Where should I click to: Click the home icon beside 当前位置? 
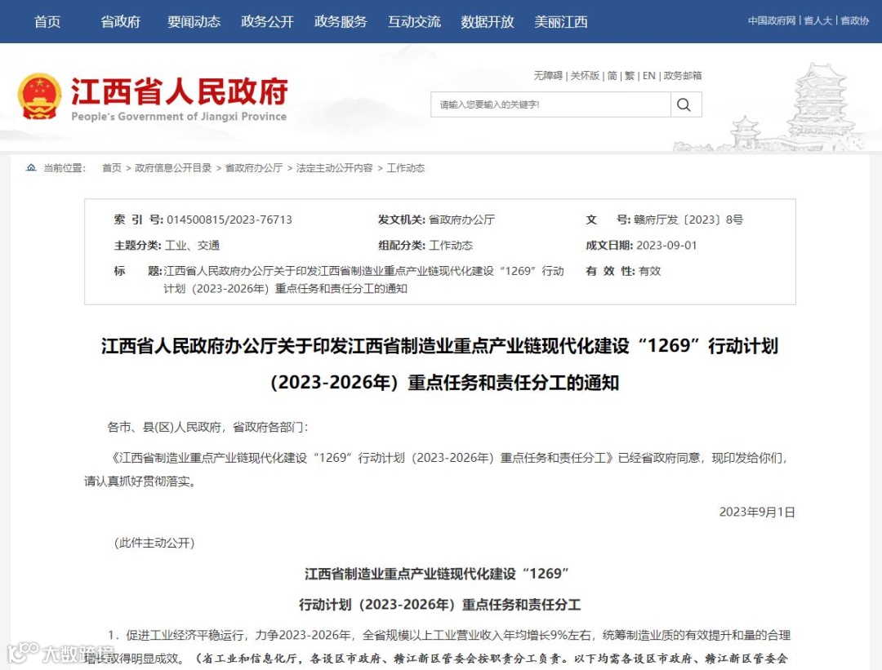[32, 167]
